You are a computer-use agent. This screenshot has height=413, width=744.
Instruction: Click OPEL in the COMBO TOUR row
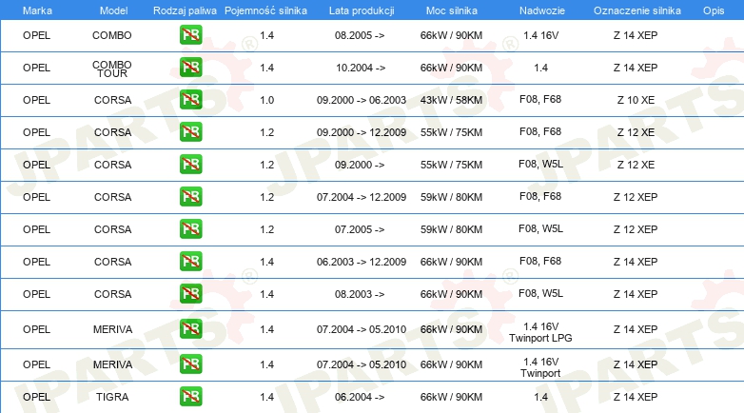(x=36, y=68)
